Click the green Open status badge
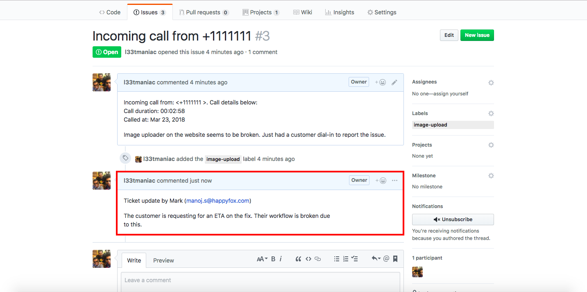Screen dimensions: 587x292 click(107, 52)
